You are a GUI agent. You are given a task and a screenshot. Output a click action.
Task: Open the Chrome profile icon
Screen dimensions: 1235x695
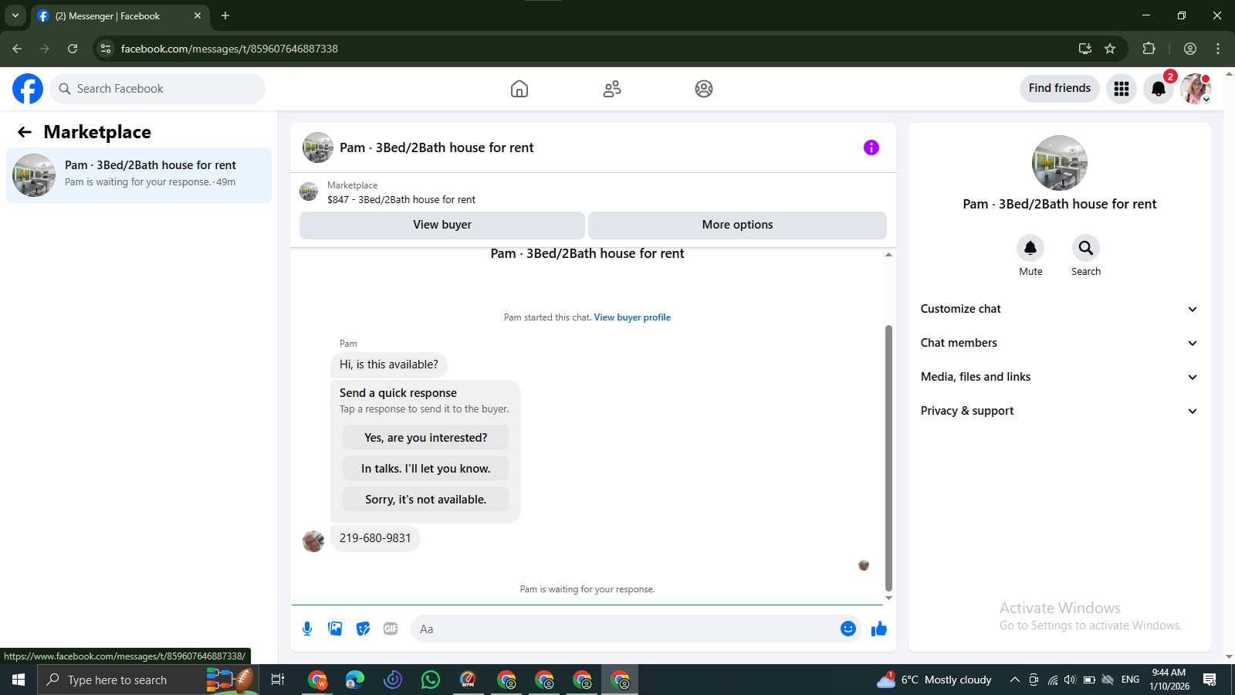[1190, 49]
